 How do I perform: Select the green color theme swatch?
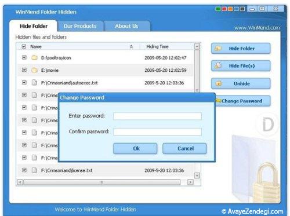pos(218,9)
